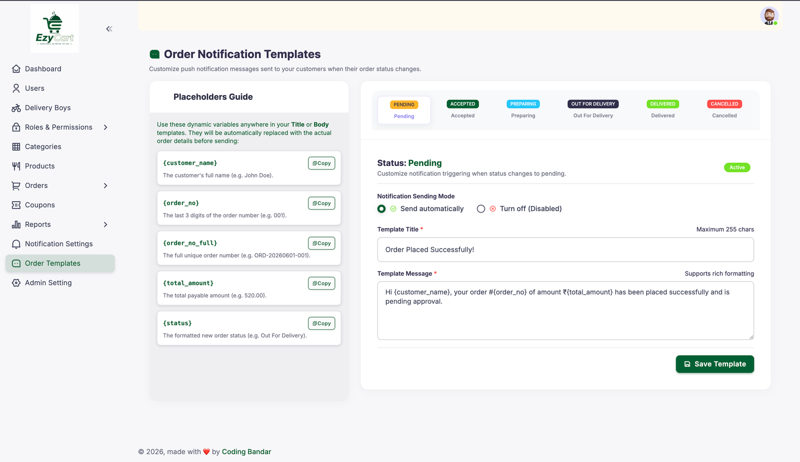Viewport: 800px width, 462px height.
Task: Select Turn off (Disabled) radio option
Action: tap(481, 209)
